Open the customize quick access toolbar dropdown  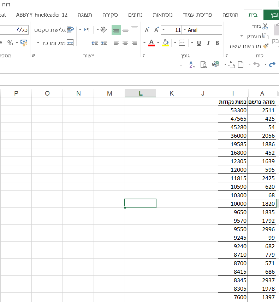(x=181, y=65)
